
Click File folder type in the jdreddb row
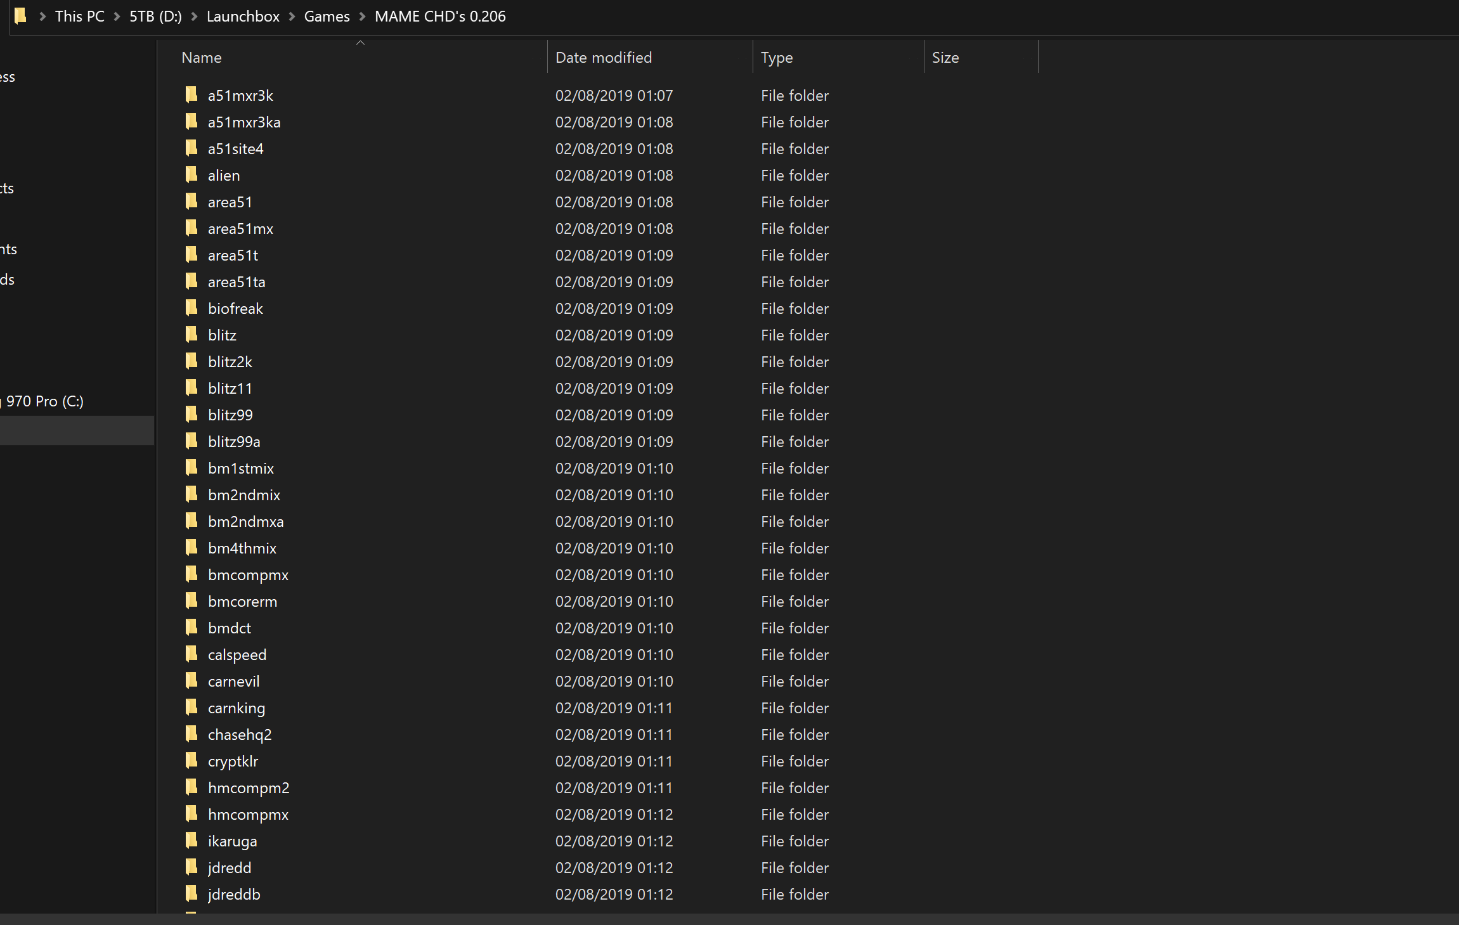[x=794, y=895]
